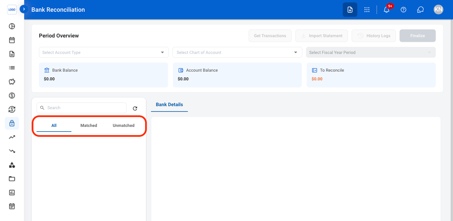Open the upward trending arrow icon

[12, 137]
